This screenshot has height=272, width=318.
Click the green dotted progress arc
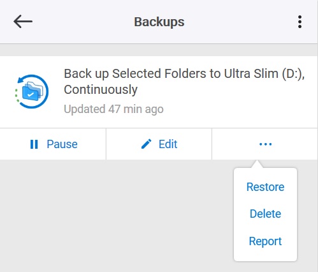[x=17, y=95]
